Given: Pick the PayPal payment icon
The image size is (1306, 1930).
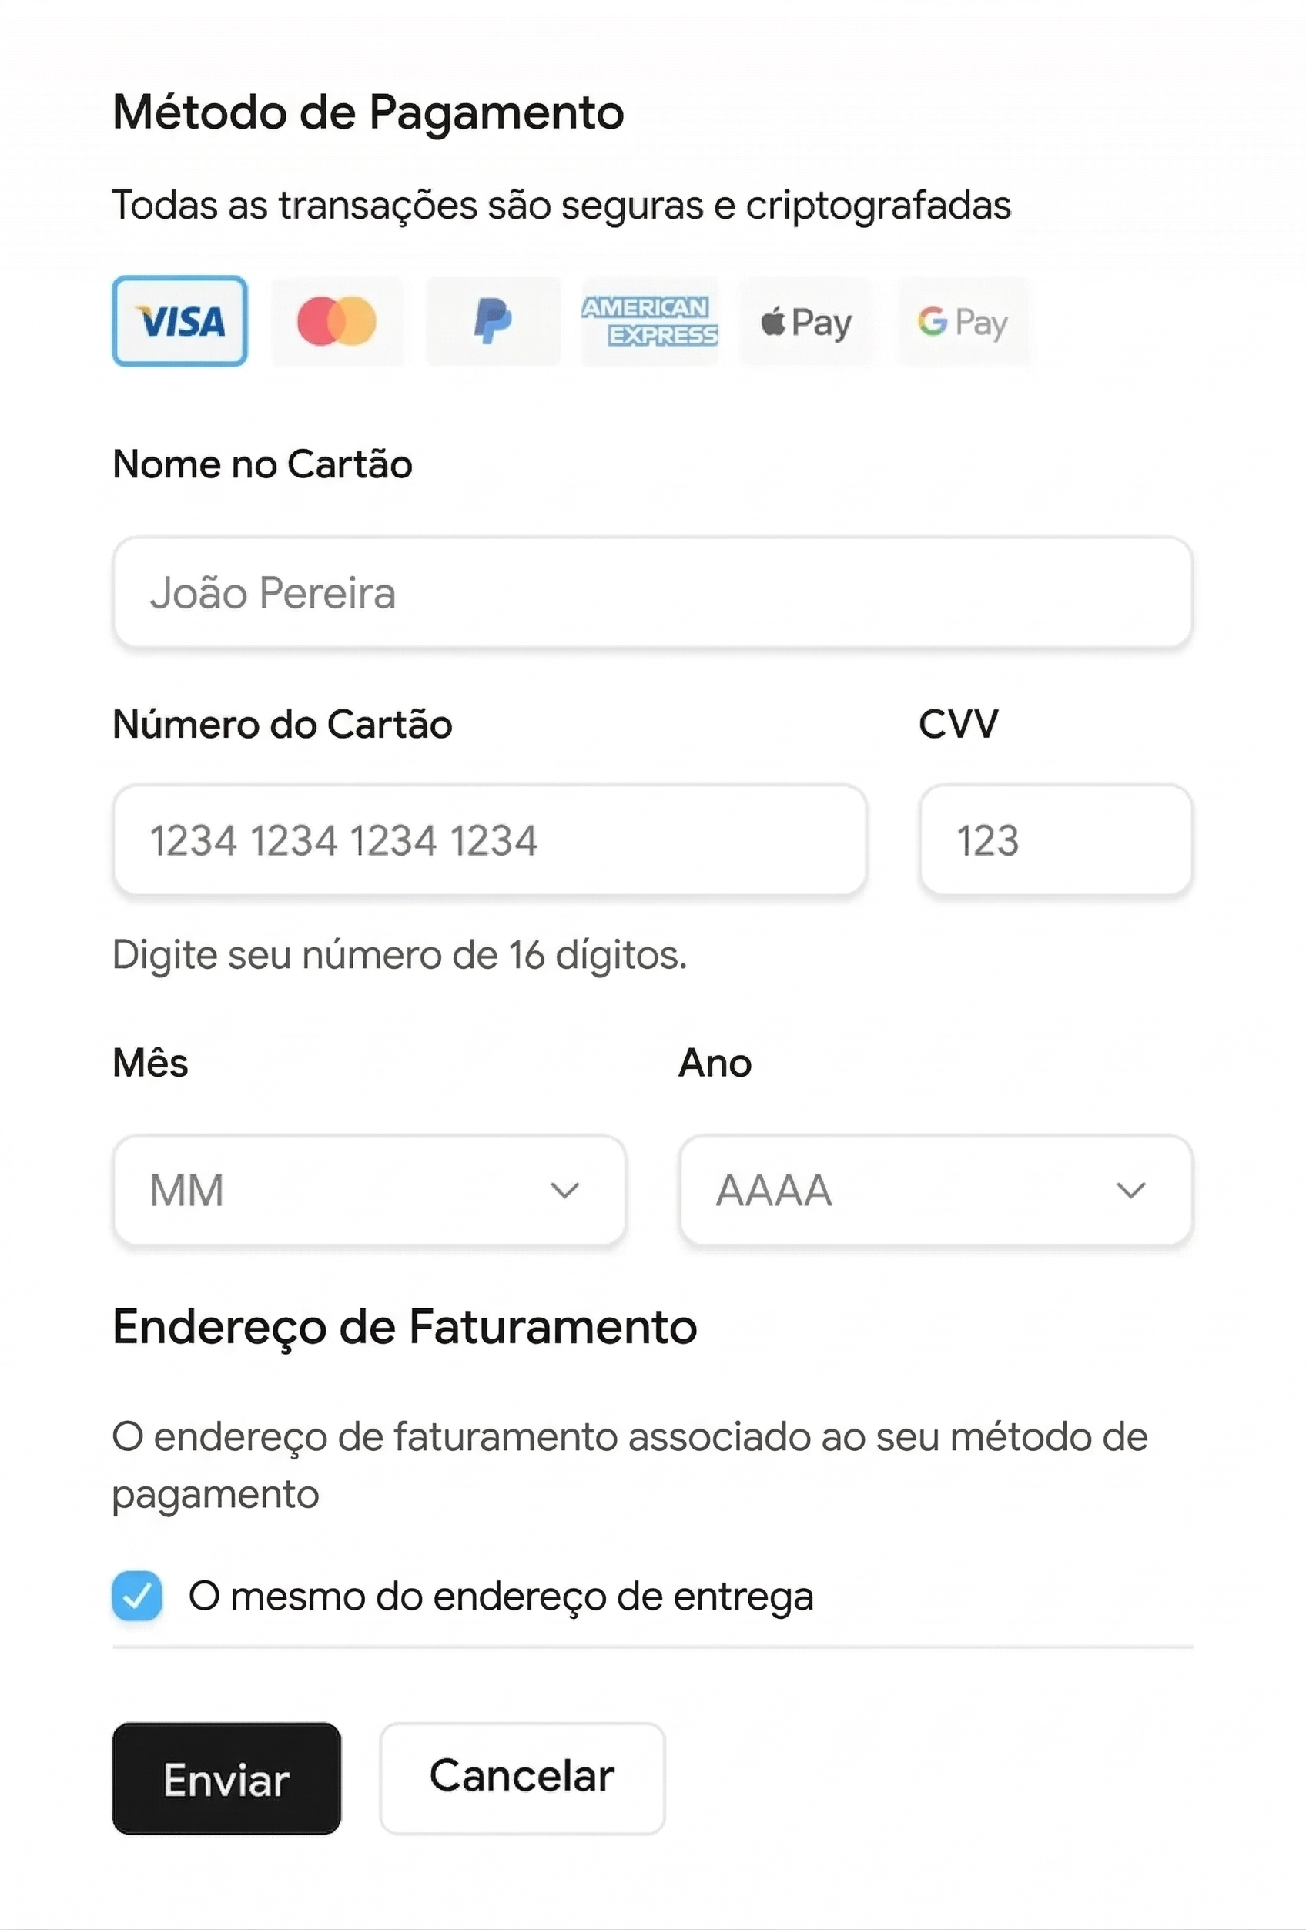Looking at the screenshot, I should pos(493,320).
